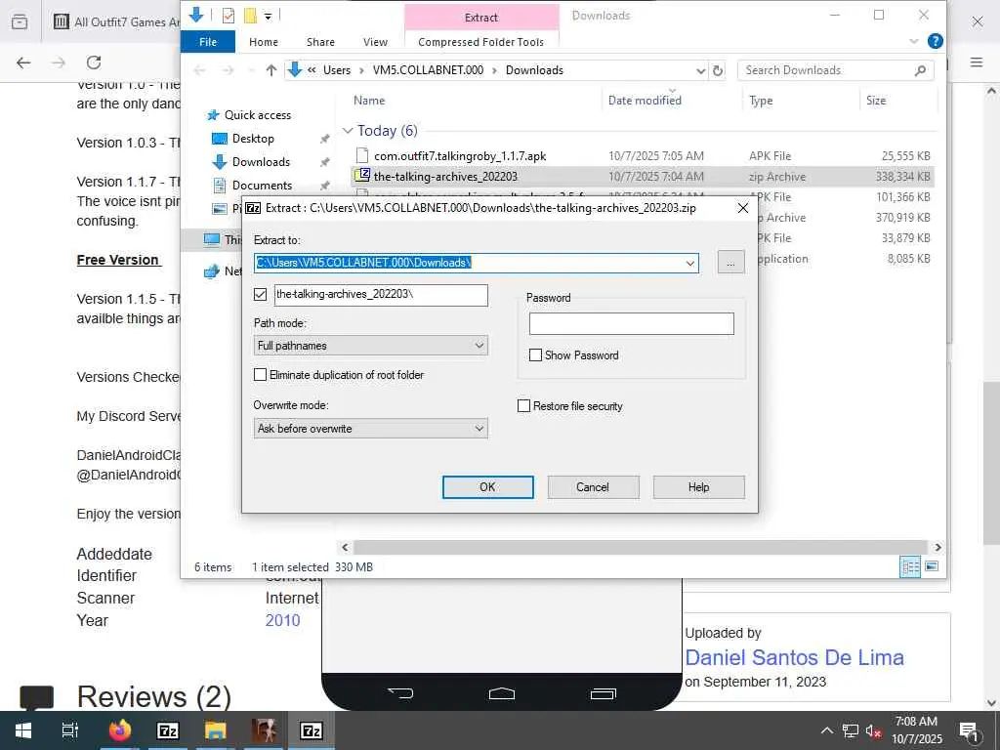Expand the Explorer ribbon chevron
This screenshot has width=1000, height=750.
point(913,41)
